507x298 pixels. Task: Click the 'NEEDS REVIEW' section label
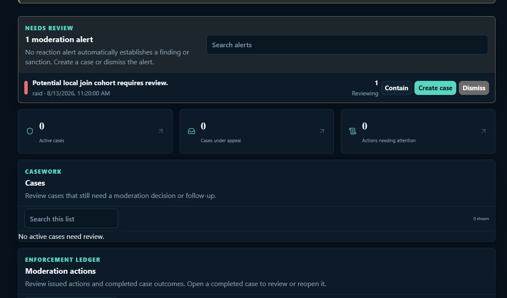click(49, 28)
